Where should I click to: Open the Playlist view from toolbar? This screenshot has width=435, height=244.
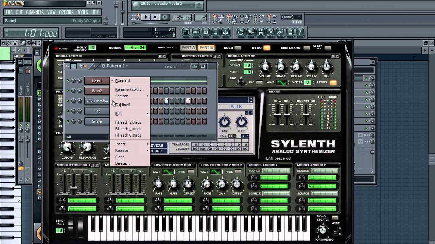[x=186, y=32]
